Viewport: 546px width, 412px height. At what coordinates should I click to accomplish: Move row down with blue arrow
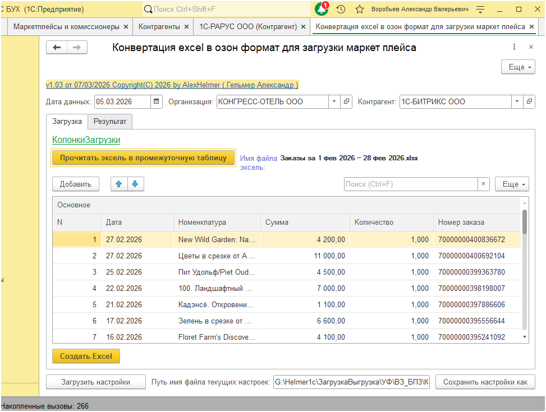click(x=135, y=184)
